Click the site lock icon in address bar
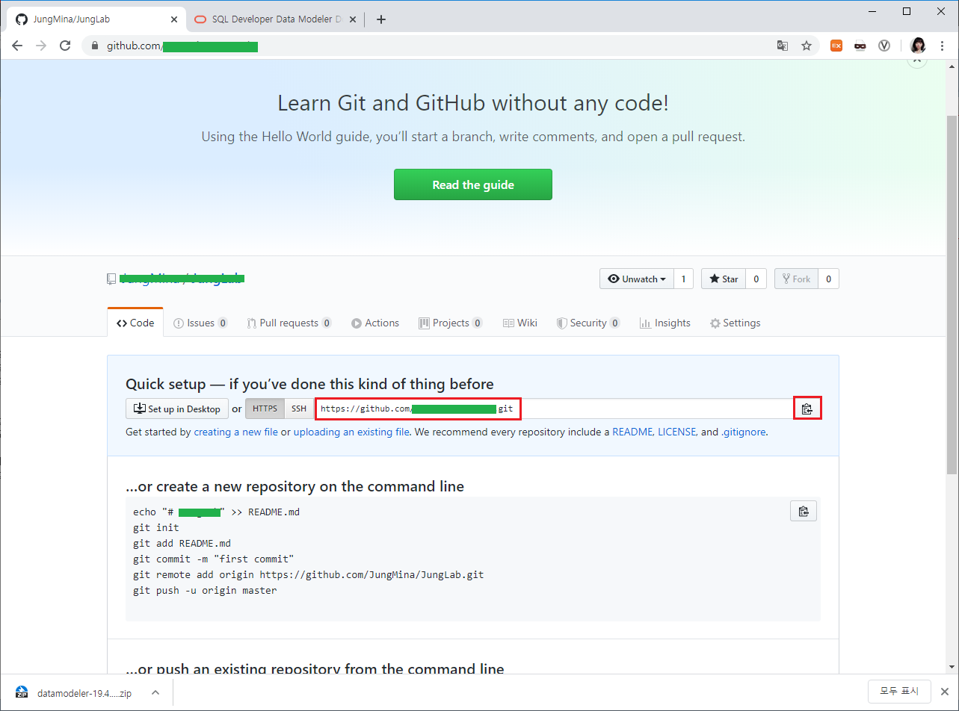The image size is (959, 711). pyautogui.click(x=95, y=46)
